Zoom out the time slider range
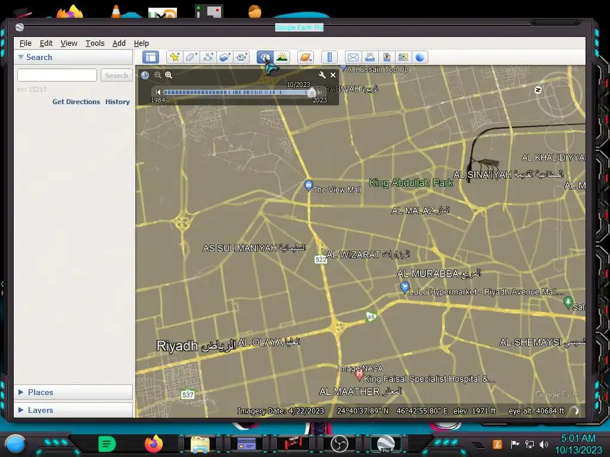The height and width of the screenshot is (457, 610). click(157, 75)
